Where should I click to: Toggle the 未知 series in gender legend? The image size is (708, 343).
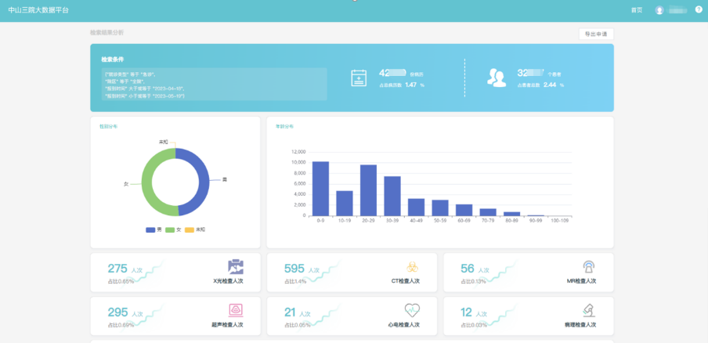click(x=195, y=229)
